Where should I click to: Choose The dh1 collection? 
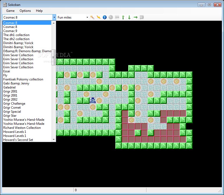27,35
